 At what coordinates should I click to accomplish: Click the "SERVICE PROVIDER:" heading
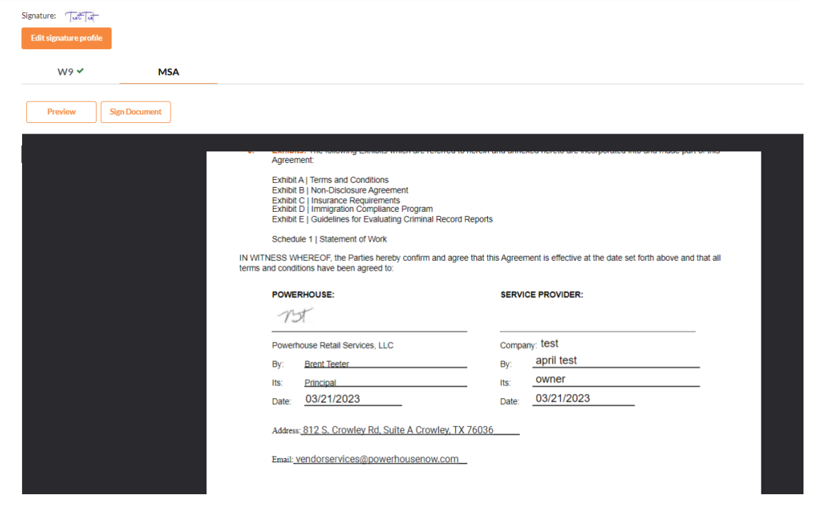pyautogui.click(x=541, y=295)
